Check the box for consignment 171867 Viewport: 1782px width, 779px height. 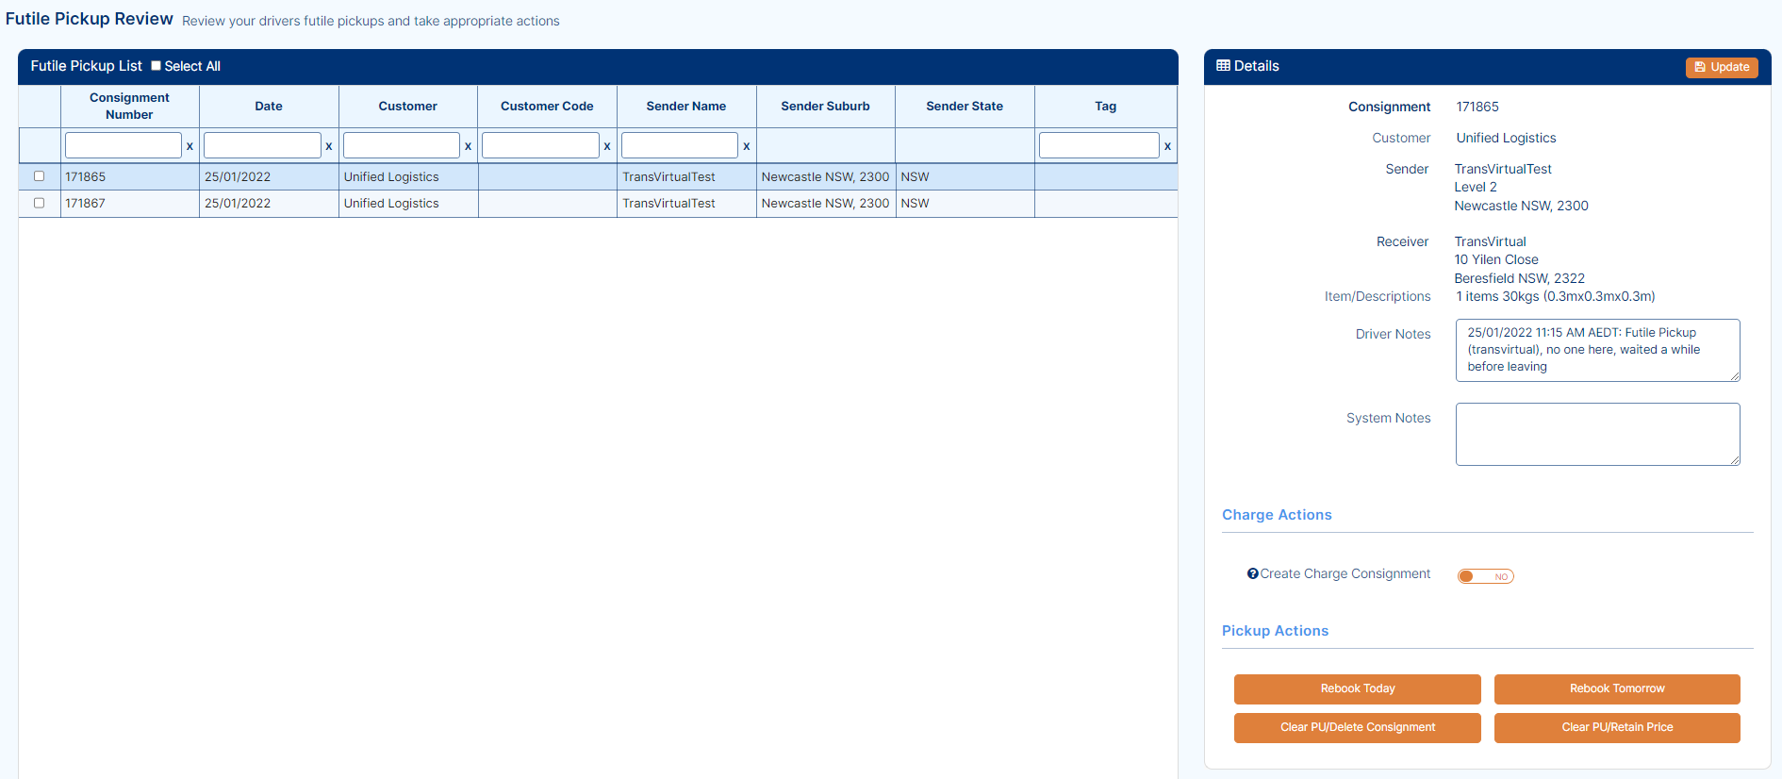tap(39, 203)
